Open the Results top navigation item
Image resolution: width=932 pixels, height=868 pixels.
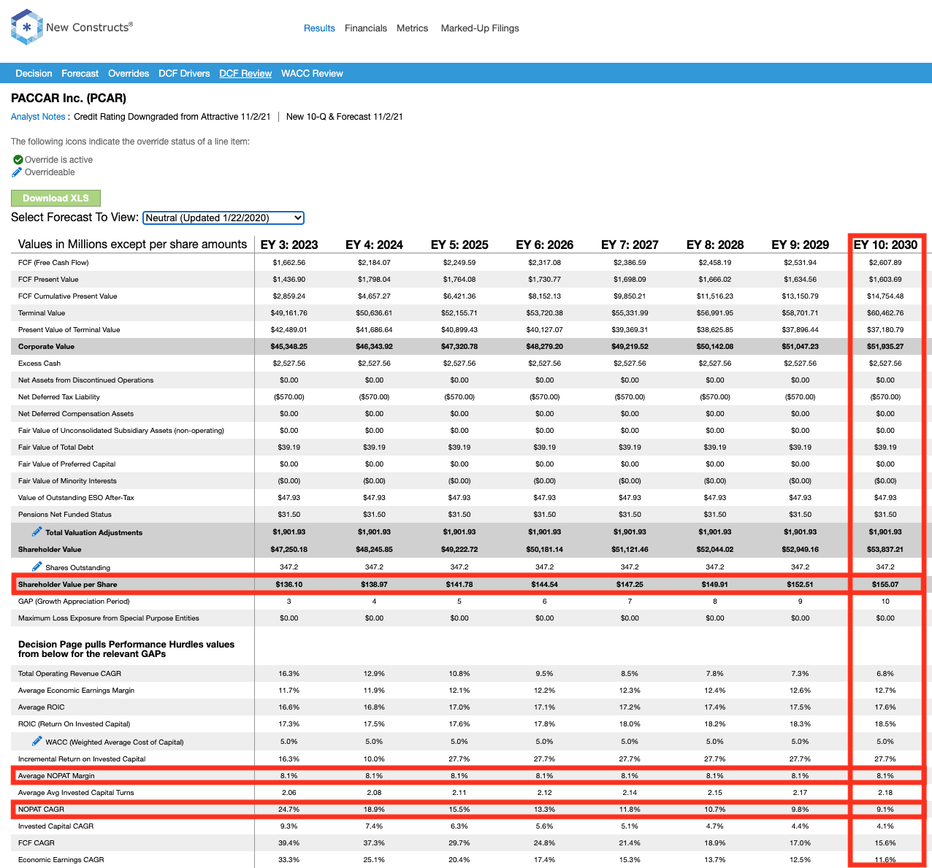click(319, 28)
